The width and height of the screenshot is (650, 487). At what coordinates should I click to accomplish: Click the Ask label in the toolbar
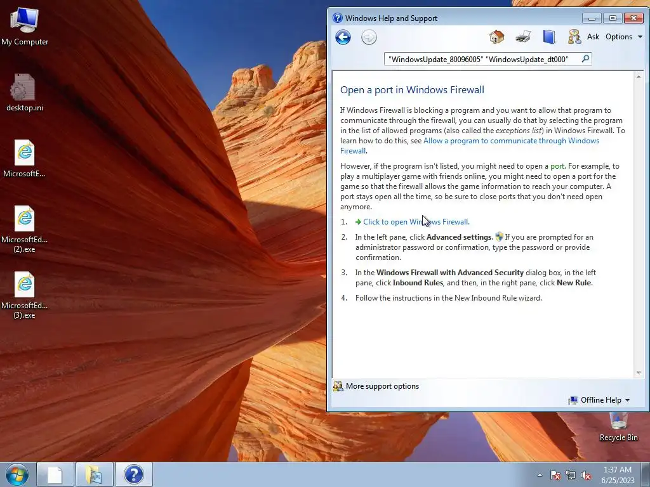(593, 37)
